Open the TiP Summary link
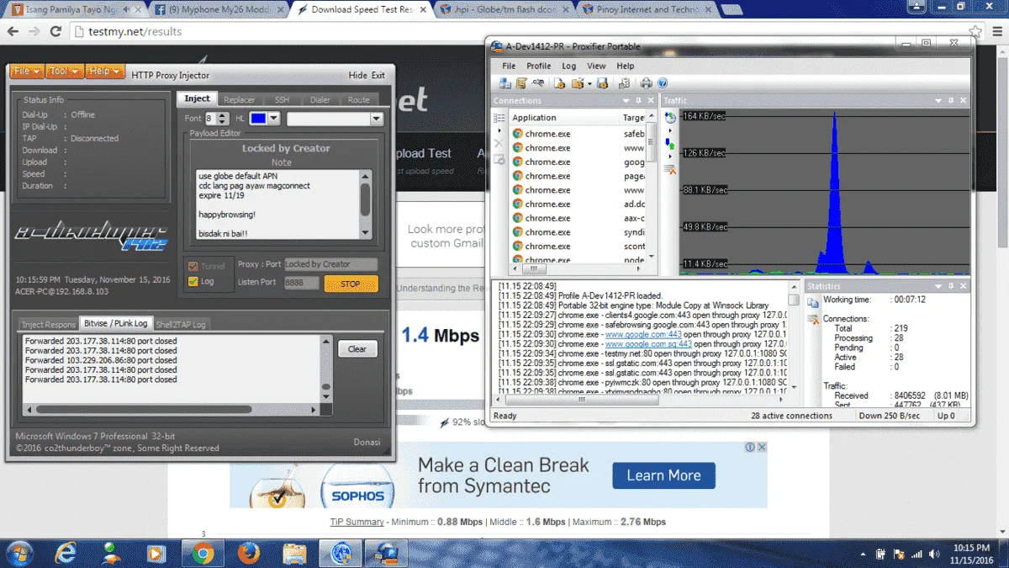The width and height of the screenshot is (1009, 568). tap(357, 522)
